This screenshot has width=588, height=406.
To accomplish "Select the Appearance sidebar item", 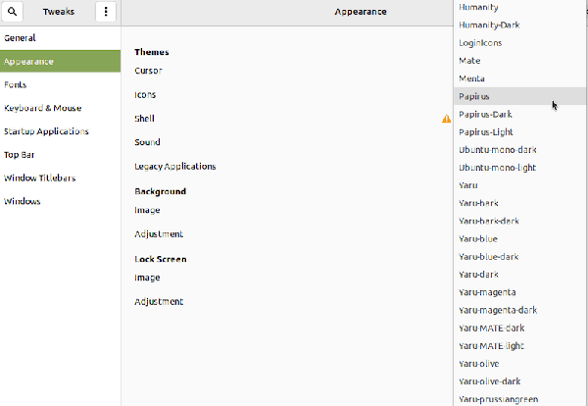I will 60,61.
